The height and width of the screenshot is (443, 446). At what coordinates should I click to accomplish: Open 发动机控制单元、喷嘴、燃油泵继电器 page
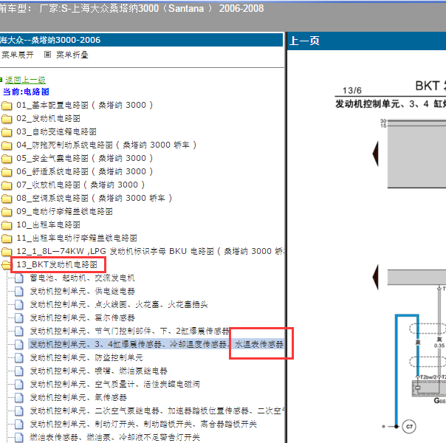click(x=98, y=371)
